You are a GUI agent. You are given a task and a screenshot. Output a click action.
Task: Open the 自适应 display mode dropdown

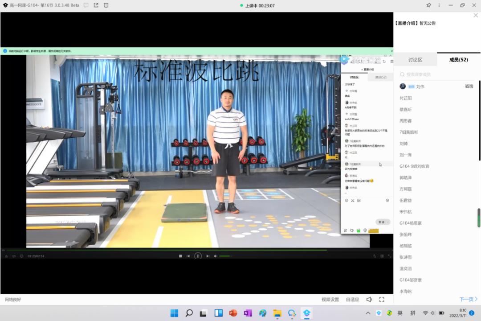(x=352, y=300)
